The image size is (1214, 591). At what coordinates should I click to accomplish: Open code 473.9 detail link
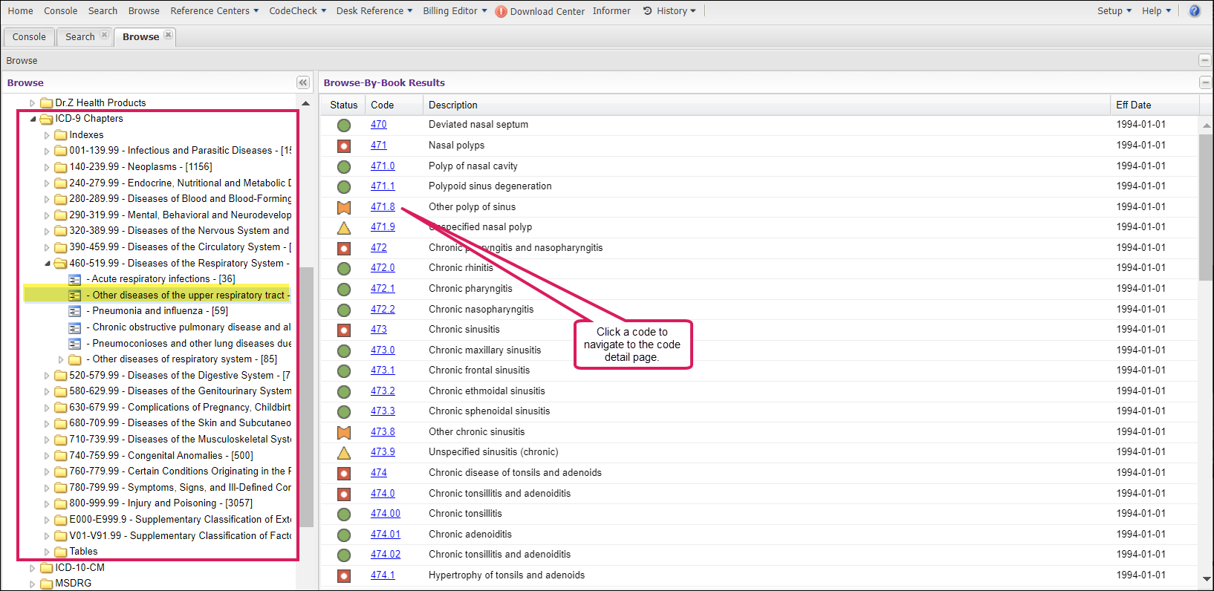pyautogui.click(x=383, y=451)
